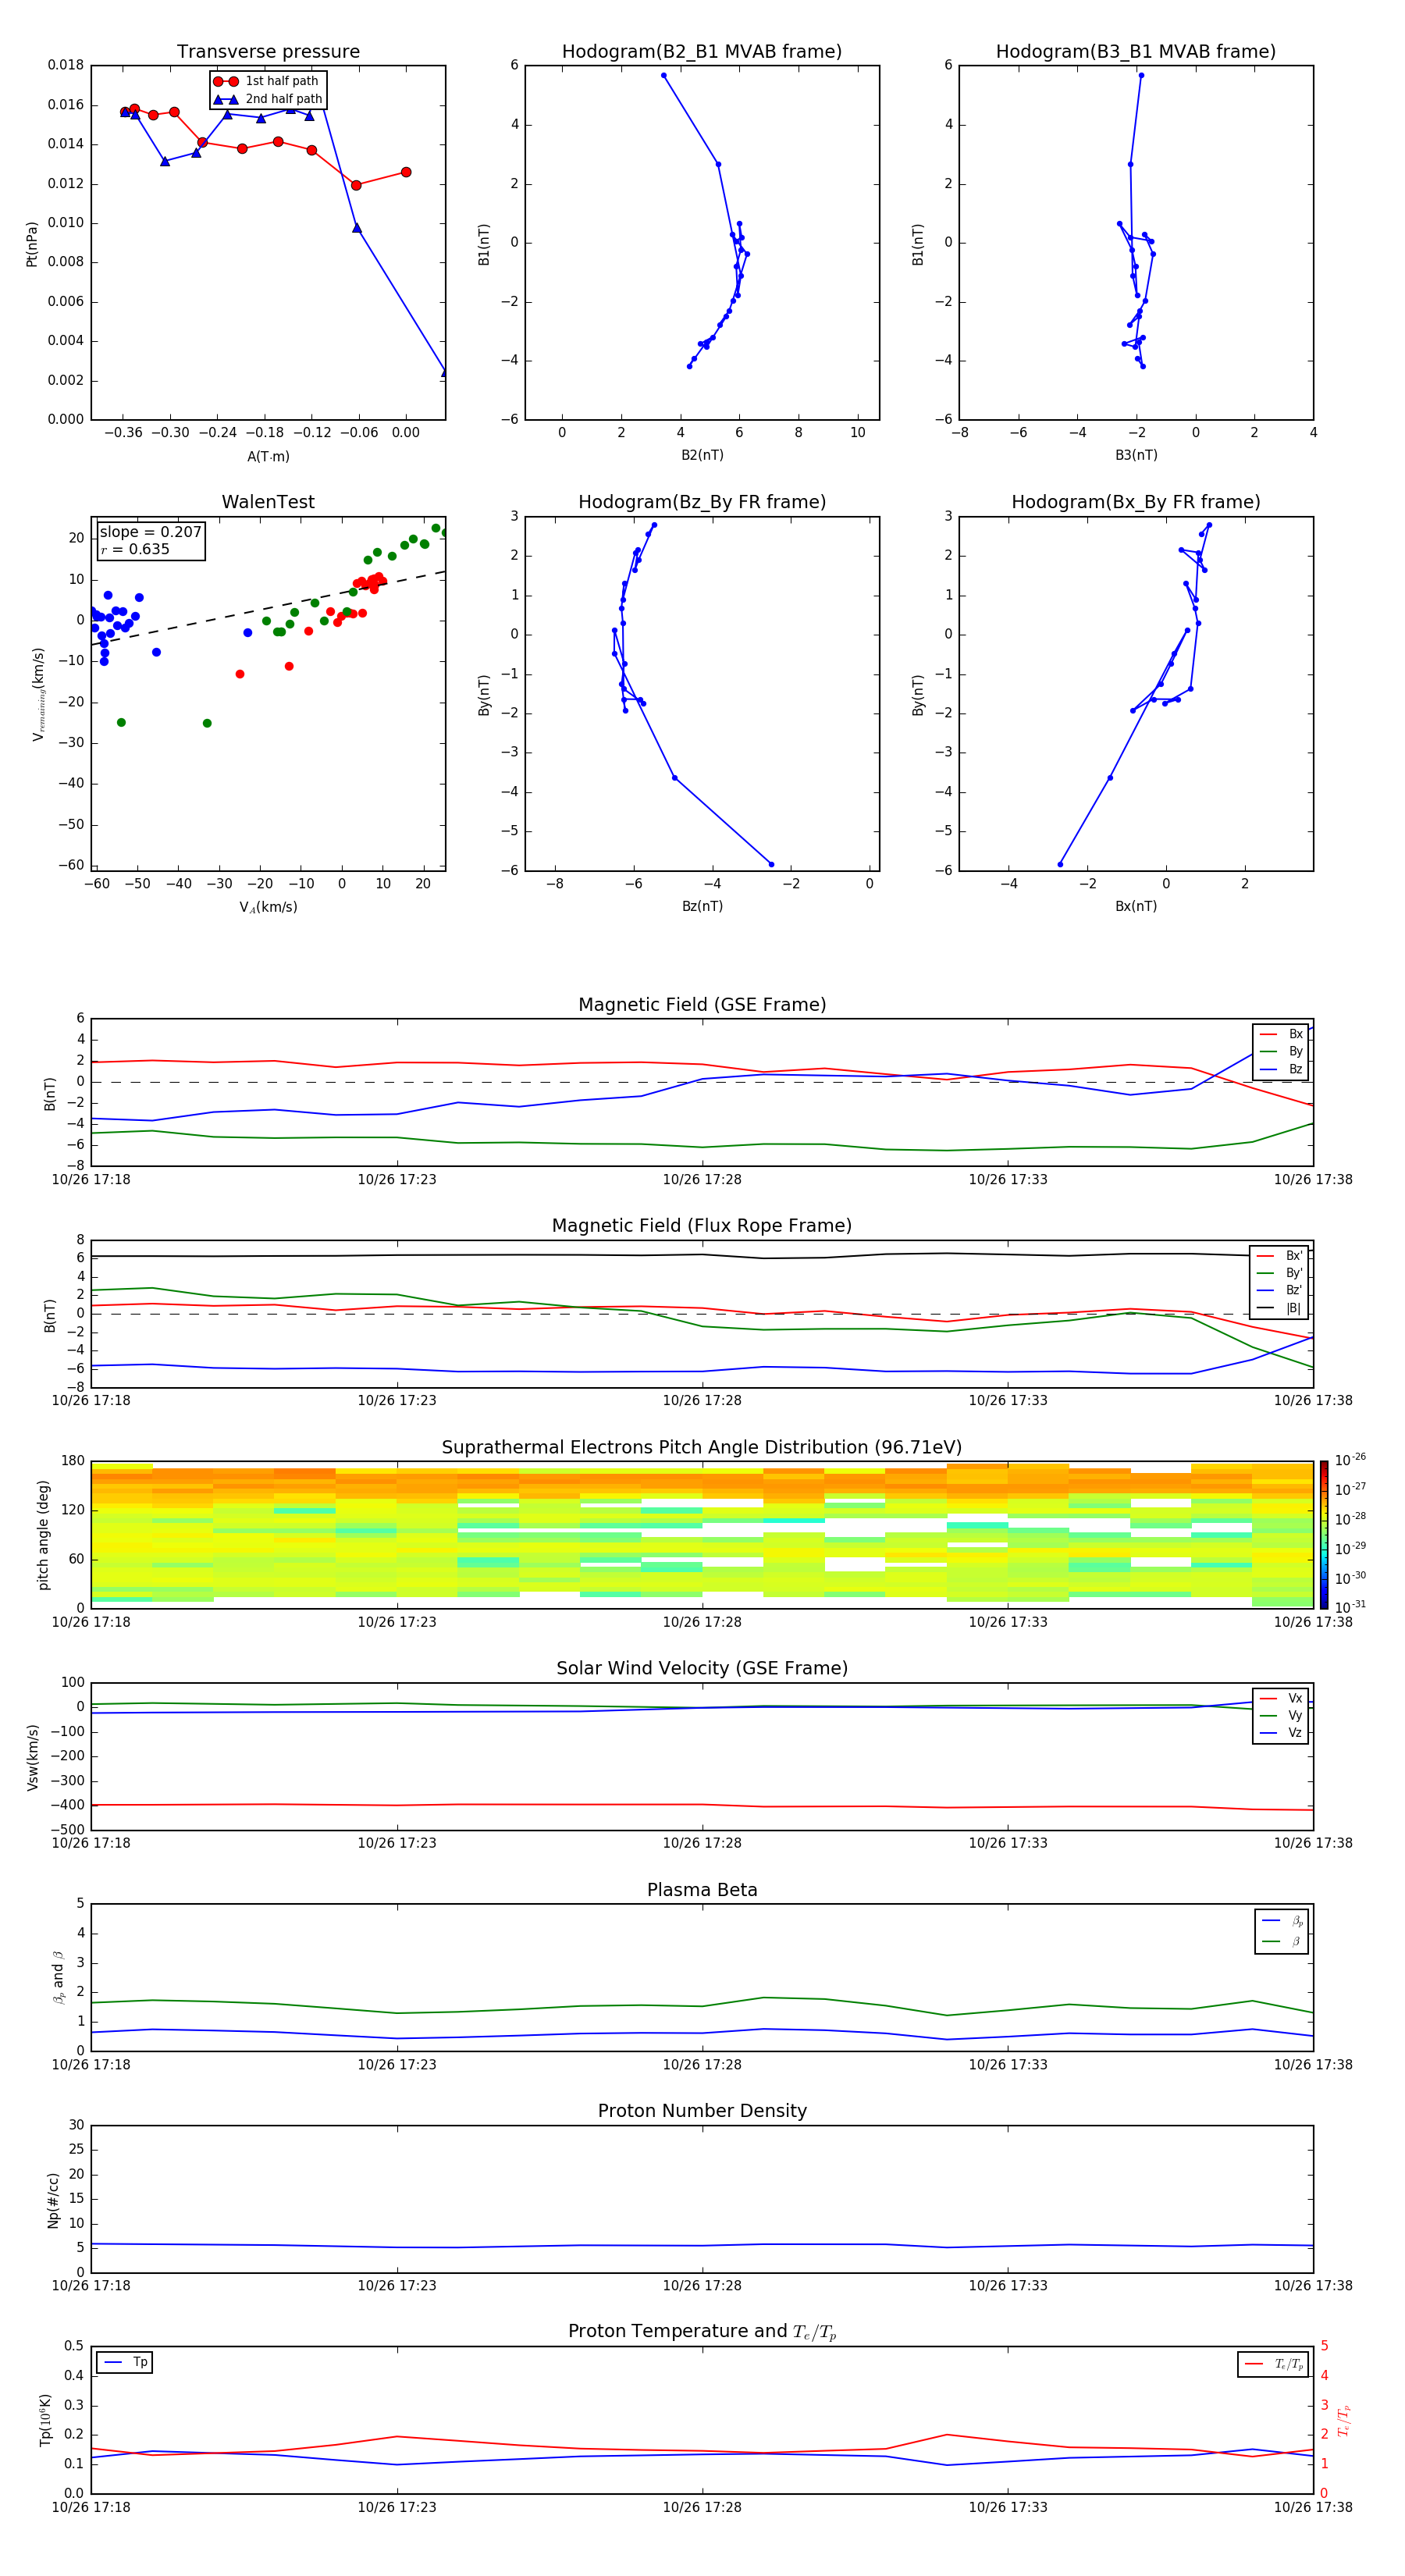Click '10/26 17:23' tick under Plasma Beta plot

[397, 2064]
